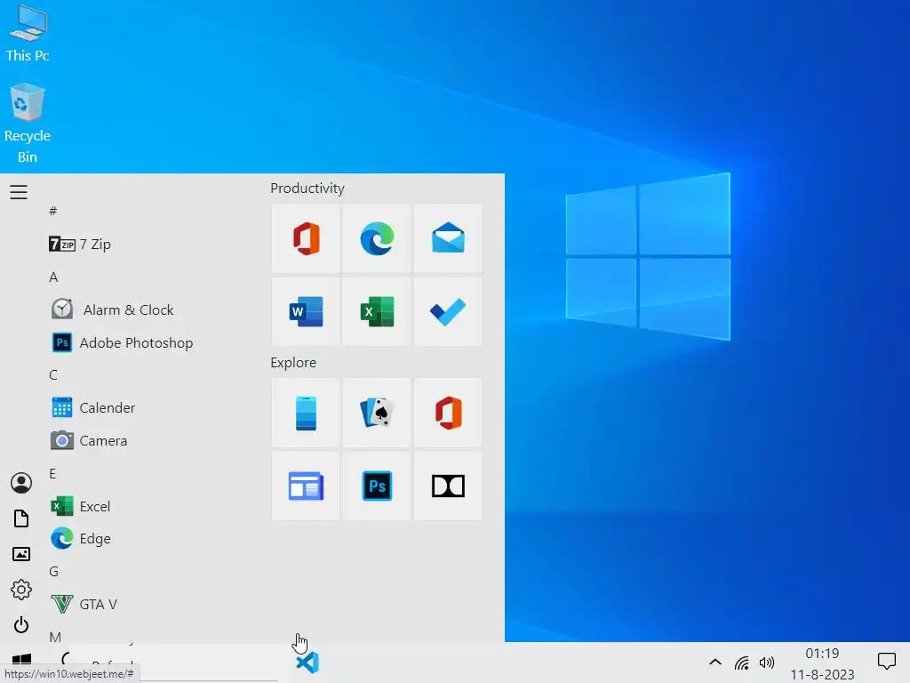Open the Recycle Bin desktop icon
The width and height of the screenshot is (910, 683).
click(28, 123)
